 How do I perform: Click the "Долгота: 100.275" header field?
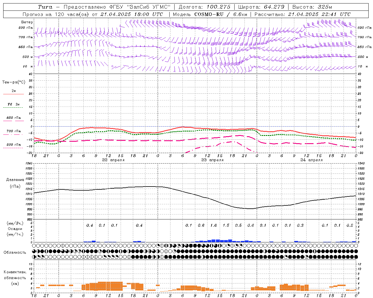pyautogui.click(x=204, y=7)
